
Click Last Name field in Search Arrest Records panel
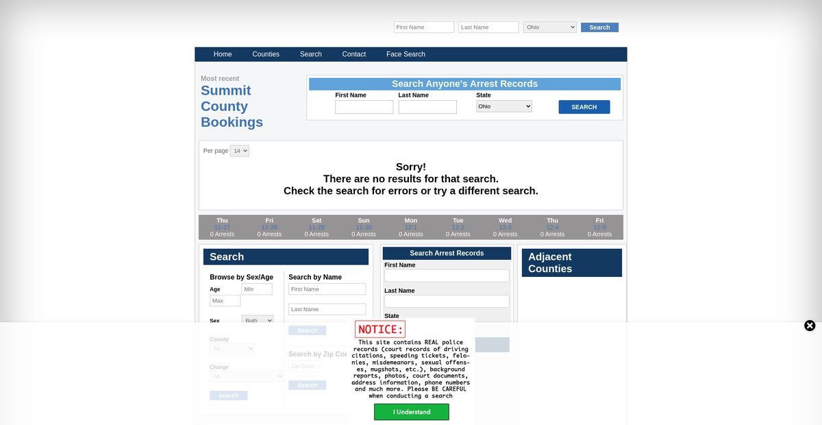point(447,302)
